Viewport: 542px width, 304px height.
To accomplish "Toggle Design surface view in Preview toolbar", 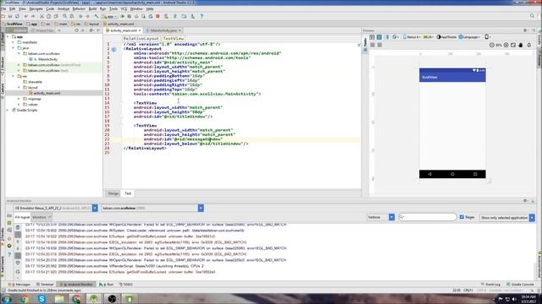I will tap(372, 37).
